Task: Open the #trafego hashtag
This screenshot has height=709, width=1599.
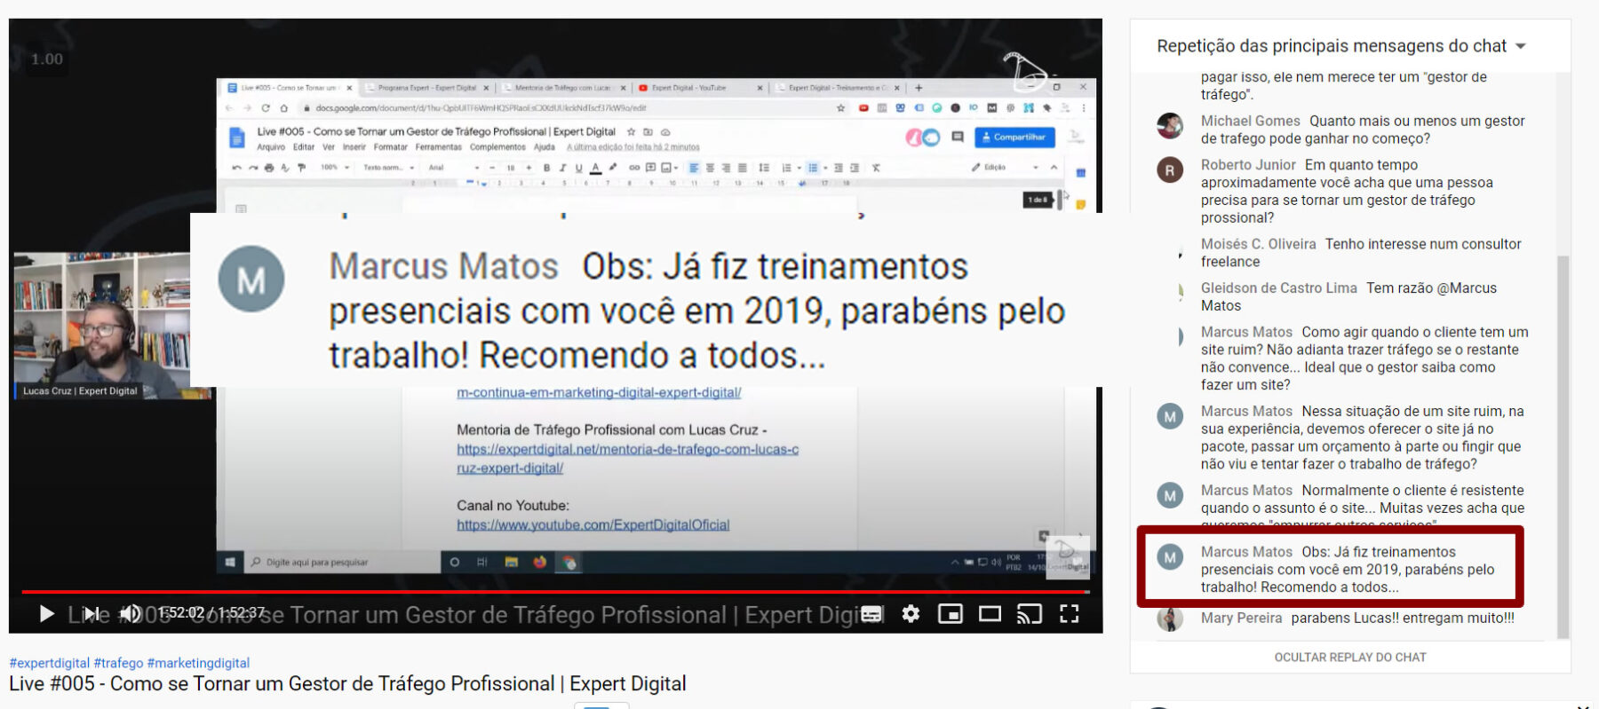Action: pyautogui.click(x=118, y=663)
